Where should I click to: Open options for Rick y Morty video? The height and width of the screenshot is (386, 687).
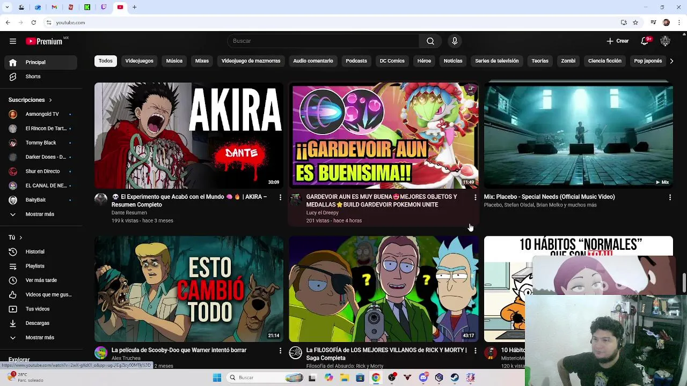point(475,351)
